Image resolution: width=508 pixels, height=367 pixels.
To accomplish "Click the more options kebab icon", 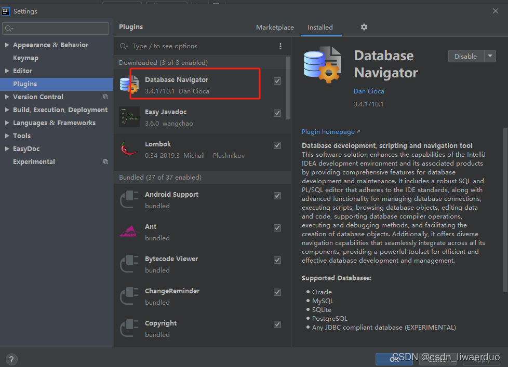I will point(280,46).
